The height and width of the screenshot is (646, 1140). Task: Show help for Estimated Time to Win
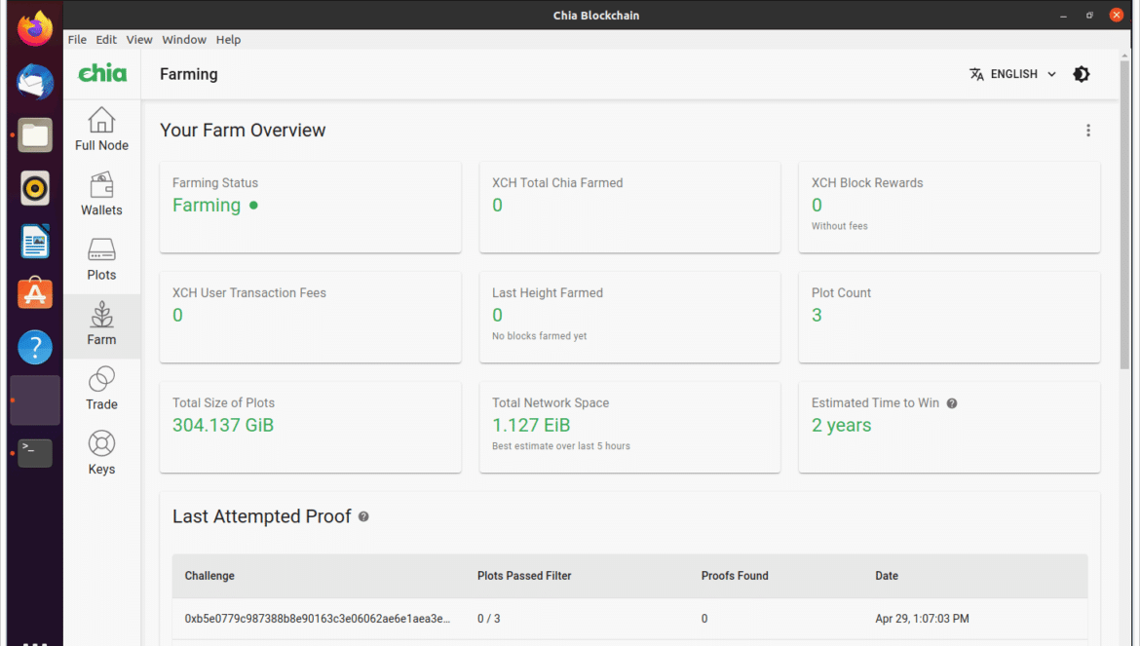pyautogui.click(x=952, y=403)
